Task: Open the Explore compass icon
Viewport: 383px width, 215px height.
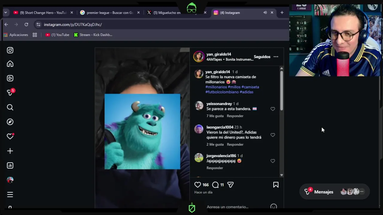Action: 10,122
